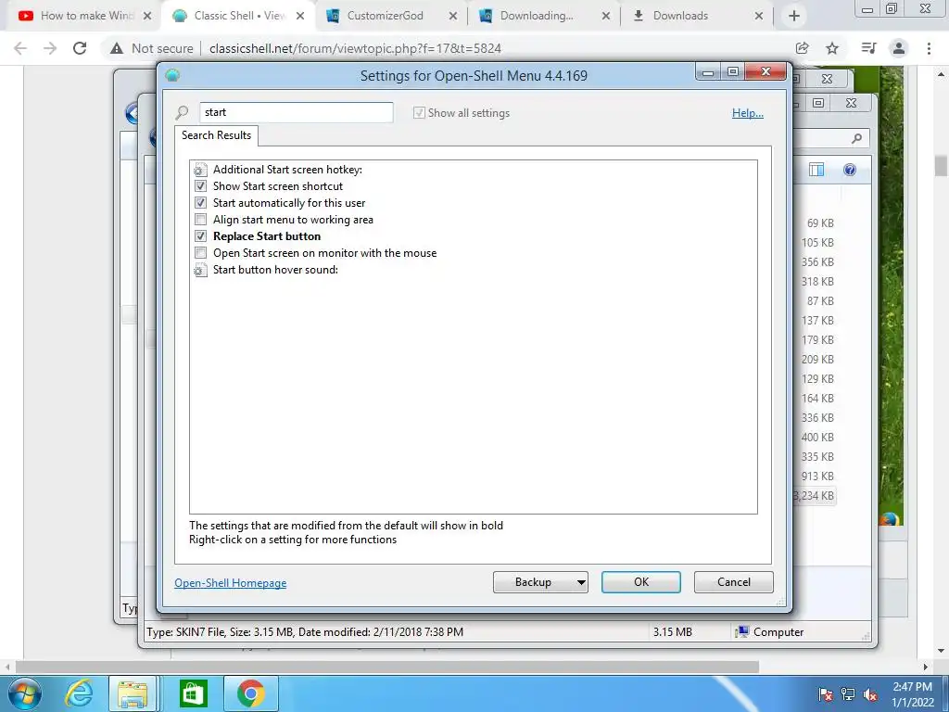Bookmark this page with the star icon

click(x=832, y=48)
